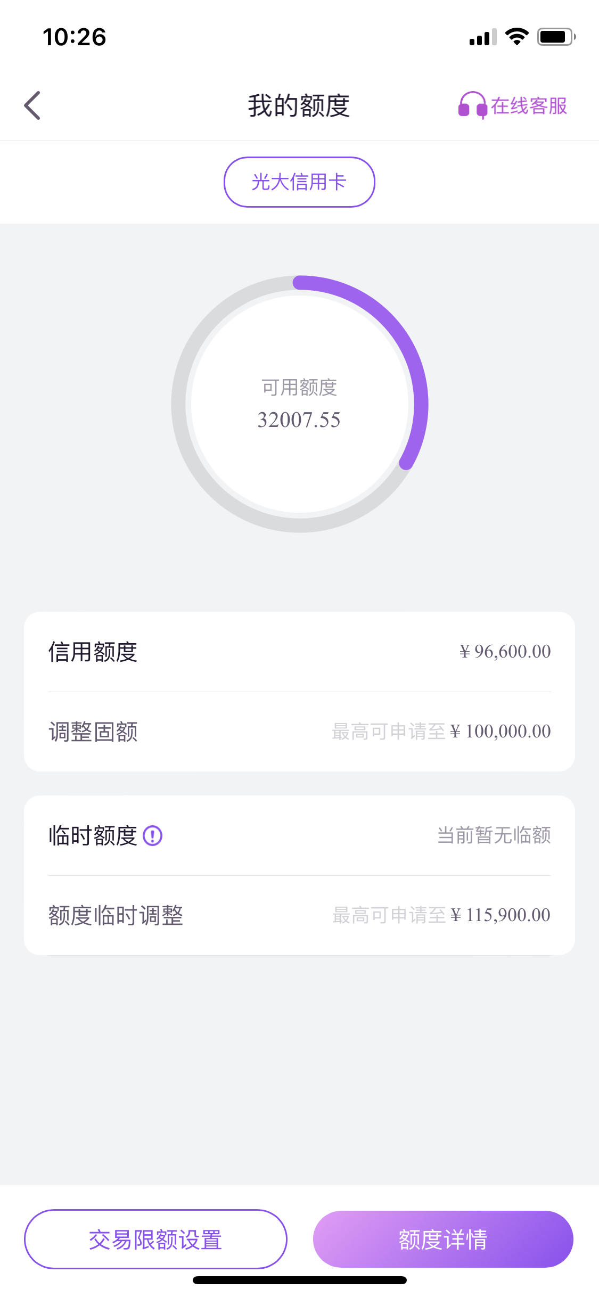The width and height of the screenshot is (599, 1297).
Task: Tap the ¥ 115,900.00 temporary limit amount
Action: coord(500,915)
